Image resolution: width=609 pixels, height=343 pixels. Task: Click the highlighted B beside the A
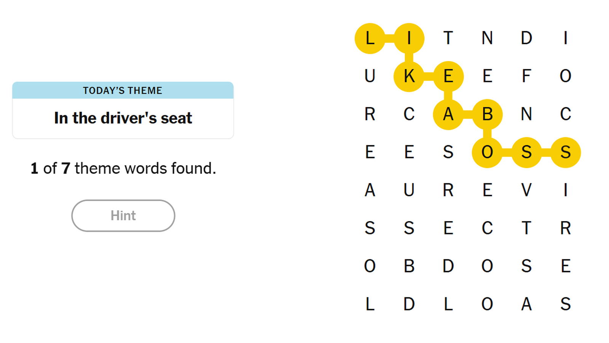point(487,115)
